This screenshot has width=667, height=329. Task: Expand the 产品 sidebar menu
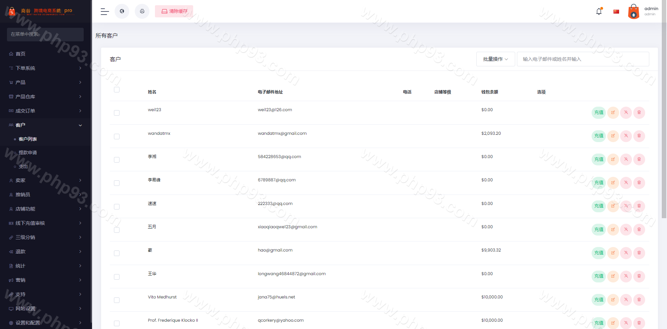tap(45, 82)
